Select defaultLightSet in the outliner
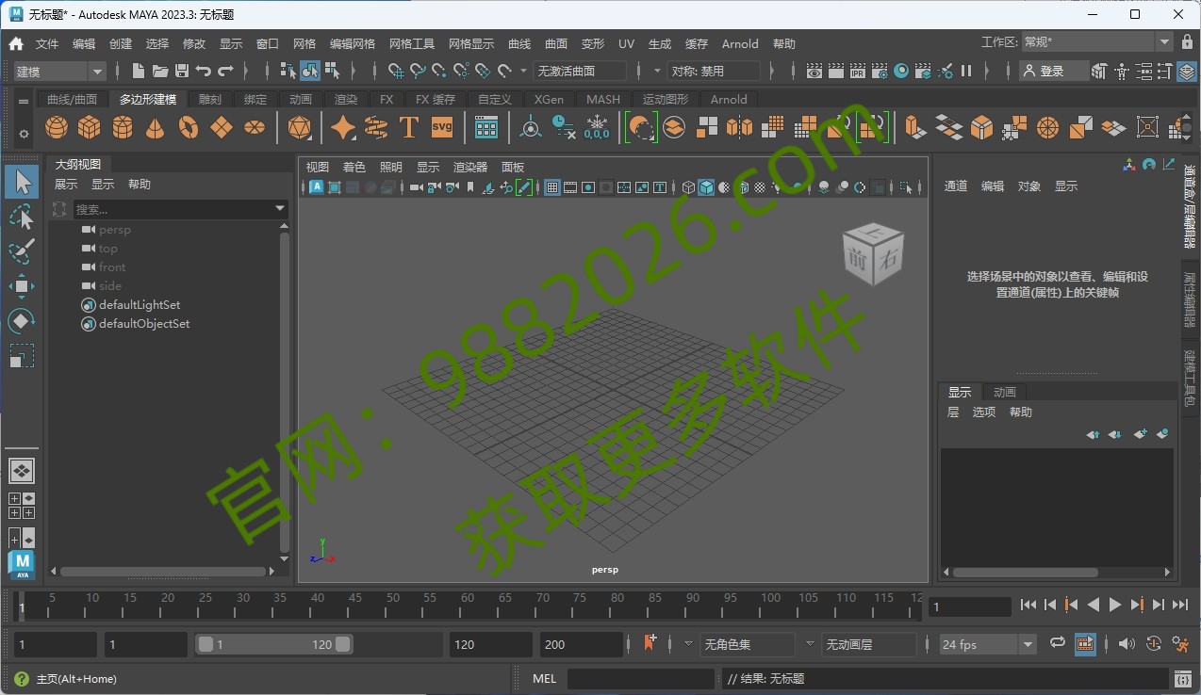This screenshot has width=1201, height=695. (x=140, y=305)
